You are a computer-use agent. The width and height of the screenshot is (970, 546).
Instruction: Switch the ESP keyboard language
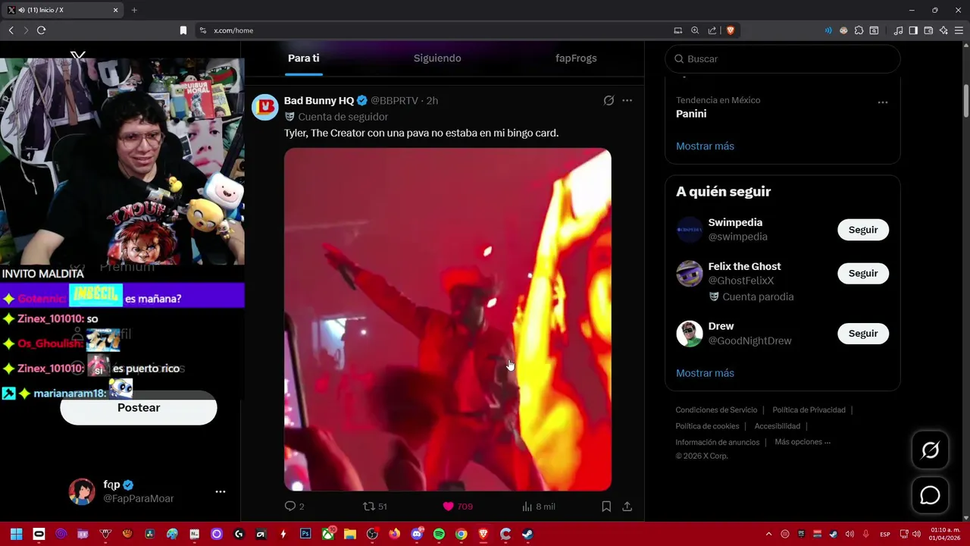point(885,534)
